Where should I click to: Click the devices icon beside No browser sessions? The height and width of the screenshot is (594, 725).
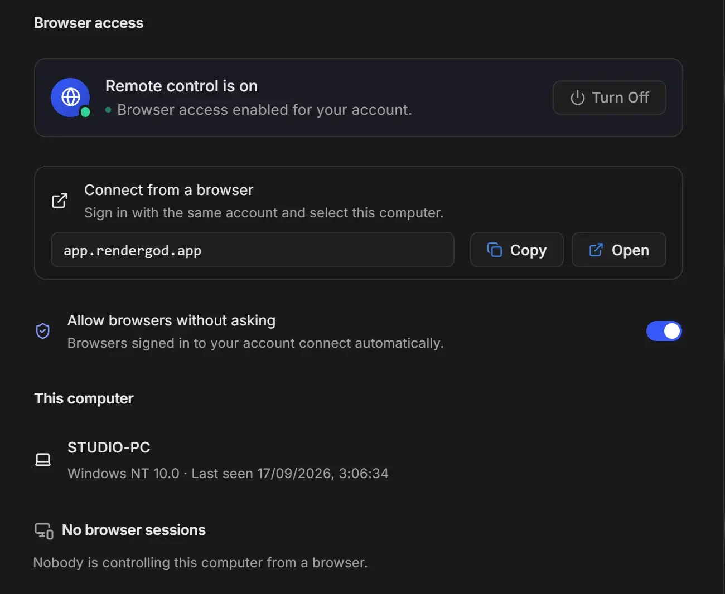click(x=44, y=530)
